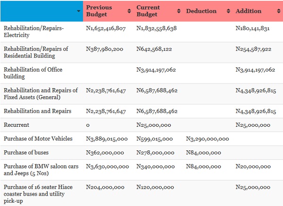Select the Deduction column header label
This screenshot has width=283, height=206.
(201, 11)
